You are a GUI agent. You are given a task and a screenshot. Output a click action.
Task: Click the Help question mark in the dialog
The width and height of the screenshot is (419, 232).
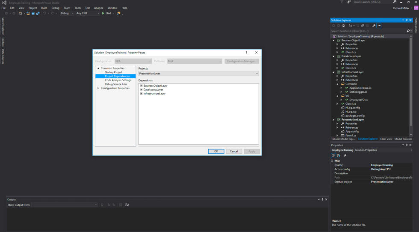pyautogui.click(x=246, y=53)
